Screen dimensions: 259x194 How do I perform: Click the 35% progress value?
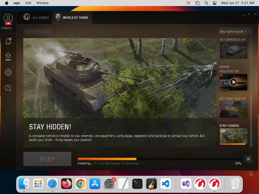click(238, 163)
